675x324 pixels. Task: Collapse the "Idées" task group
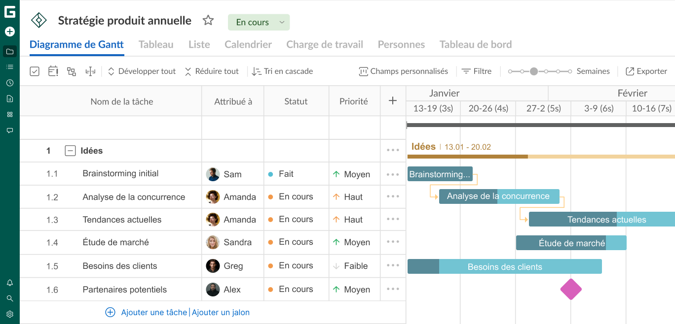pyautogui.click(x=69, y=150)
